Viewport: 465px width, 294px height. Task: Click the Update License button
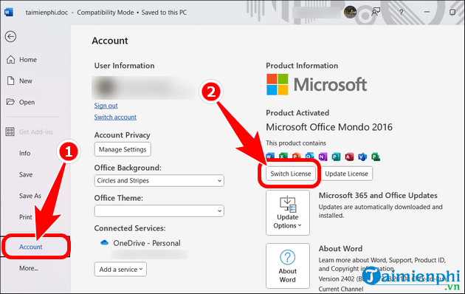pos(346,174)
